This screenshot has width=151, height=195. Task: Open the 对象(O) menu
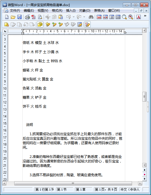point(85,11)
